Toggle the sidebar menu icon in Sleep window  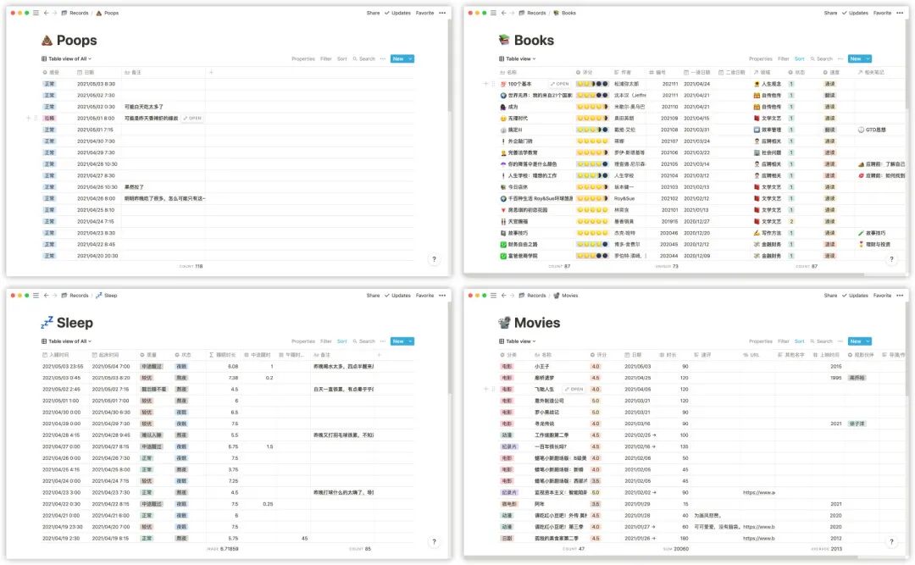point(36,296)
